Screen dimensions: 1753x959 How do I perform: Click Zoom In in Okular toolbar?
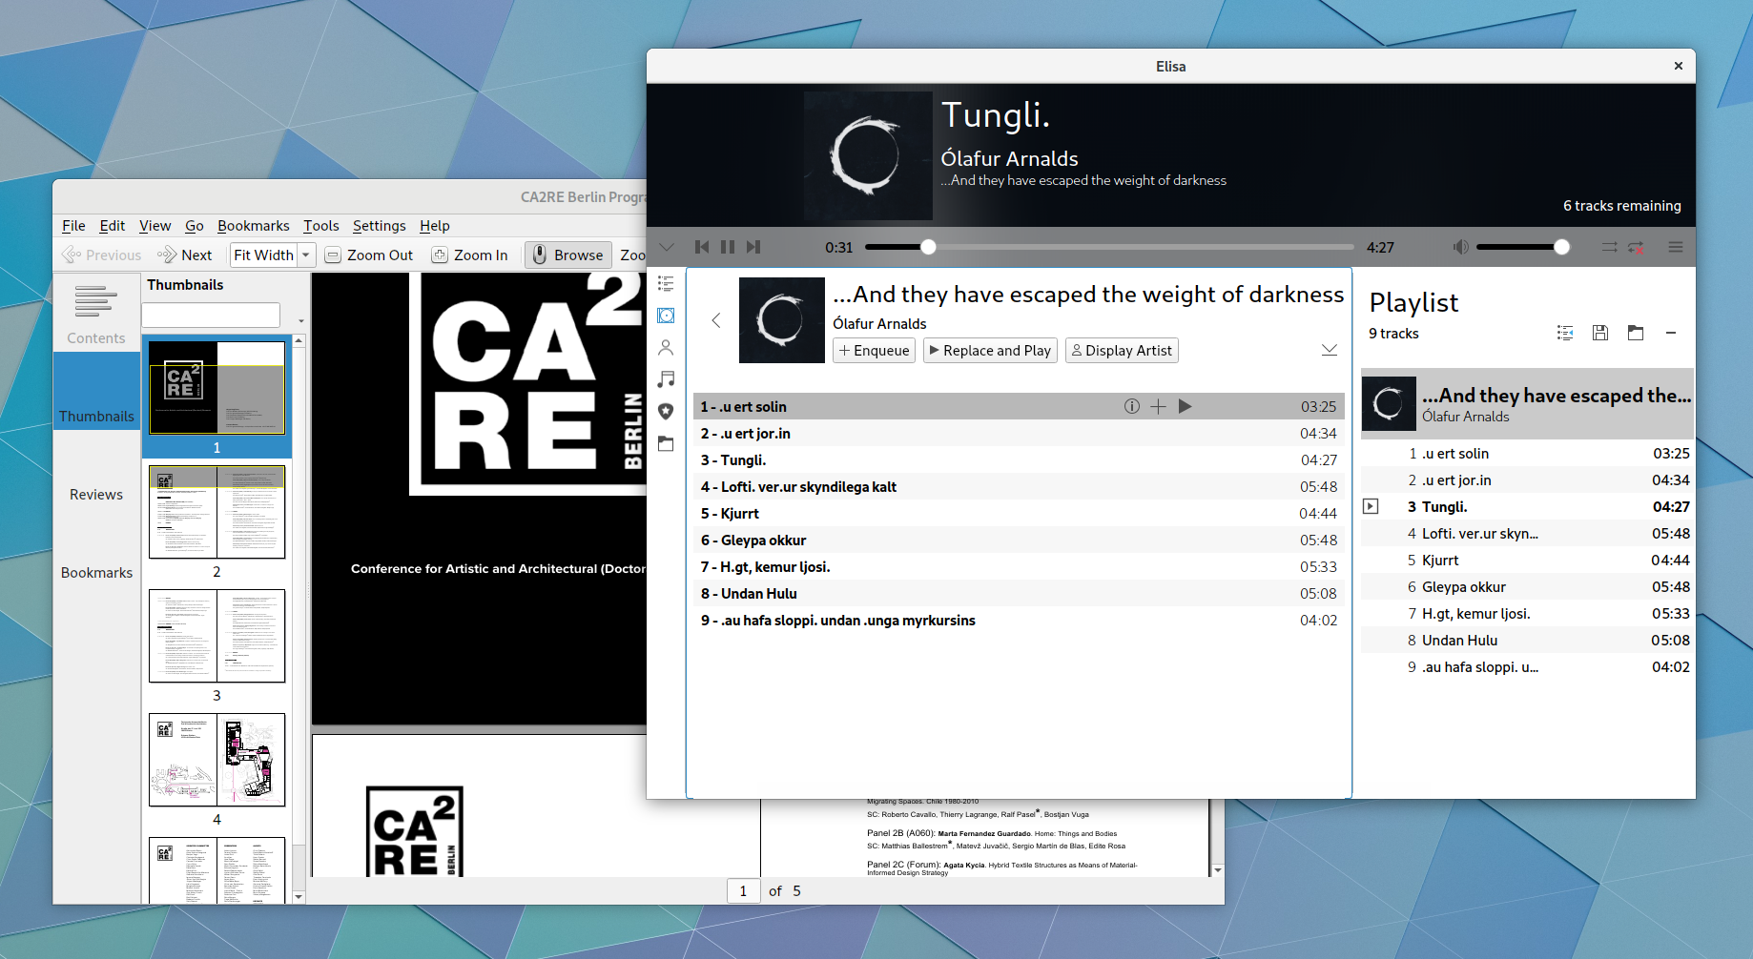click(x=470, y=255)
